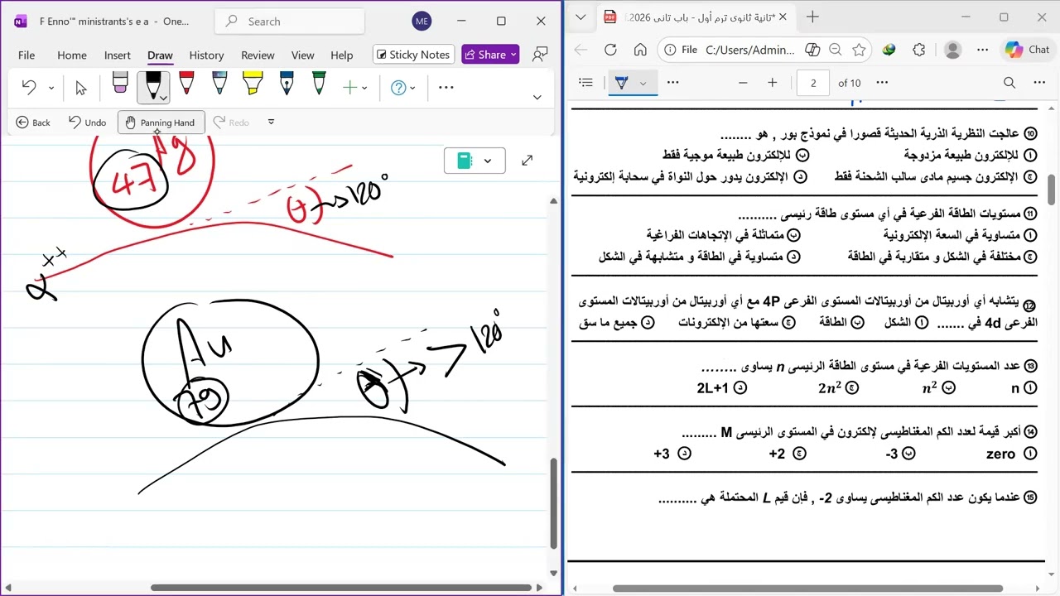Click the Edge home button
This screenshot has width=1060, height=596.
[x=639, y=50]
